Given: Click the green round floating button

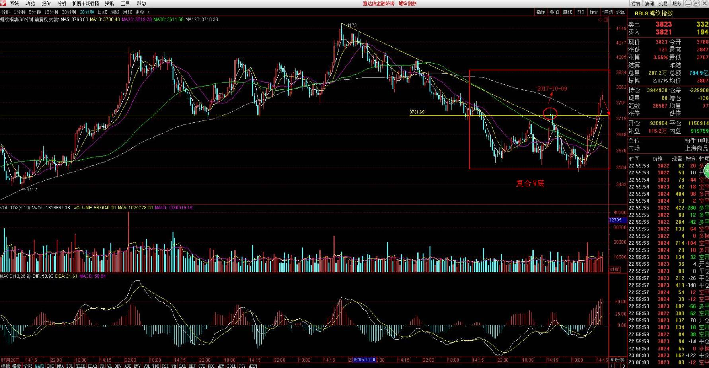Looking at the screenshot, I should tap(706, 171).
